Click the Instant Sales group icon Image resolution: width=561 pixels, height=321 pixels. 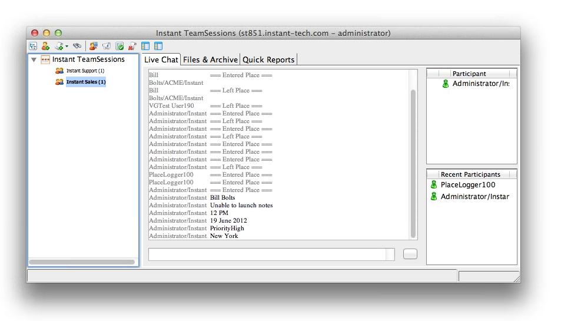(x=59, y=82)
